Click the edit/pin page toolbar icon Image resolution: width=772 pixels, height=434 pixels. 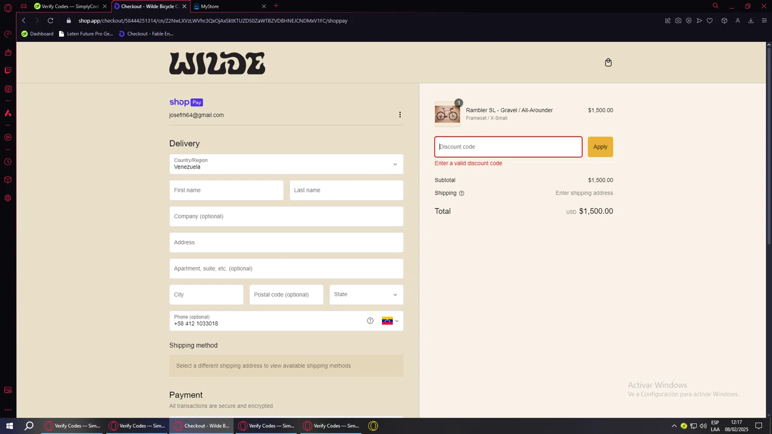(668, 21)
